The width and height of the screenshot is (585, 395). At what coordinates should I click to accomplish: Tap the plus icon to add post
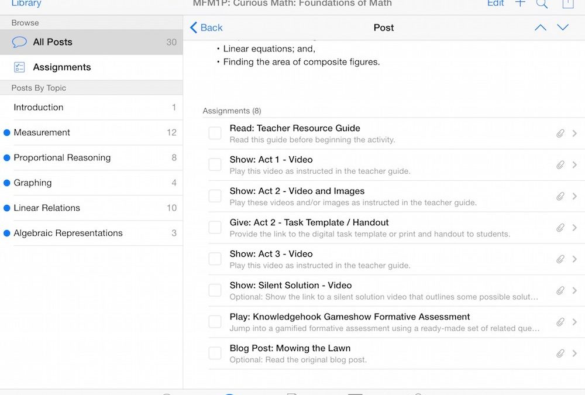(x=520, y=4)
